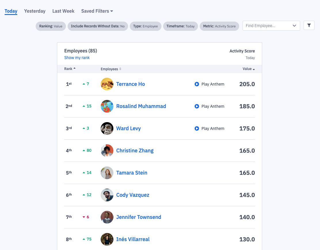This screenshot has width=320, height=250.
Task: Open the Metric: Activity Score filter chip
Action: click(x=219, y=26)
